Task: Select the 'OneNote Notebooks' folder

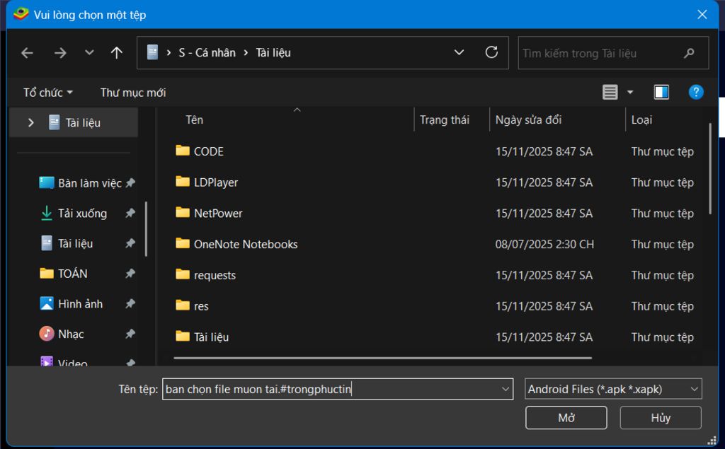Action: [x=246, y=245]
